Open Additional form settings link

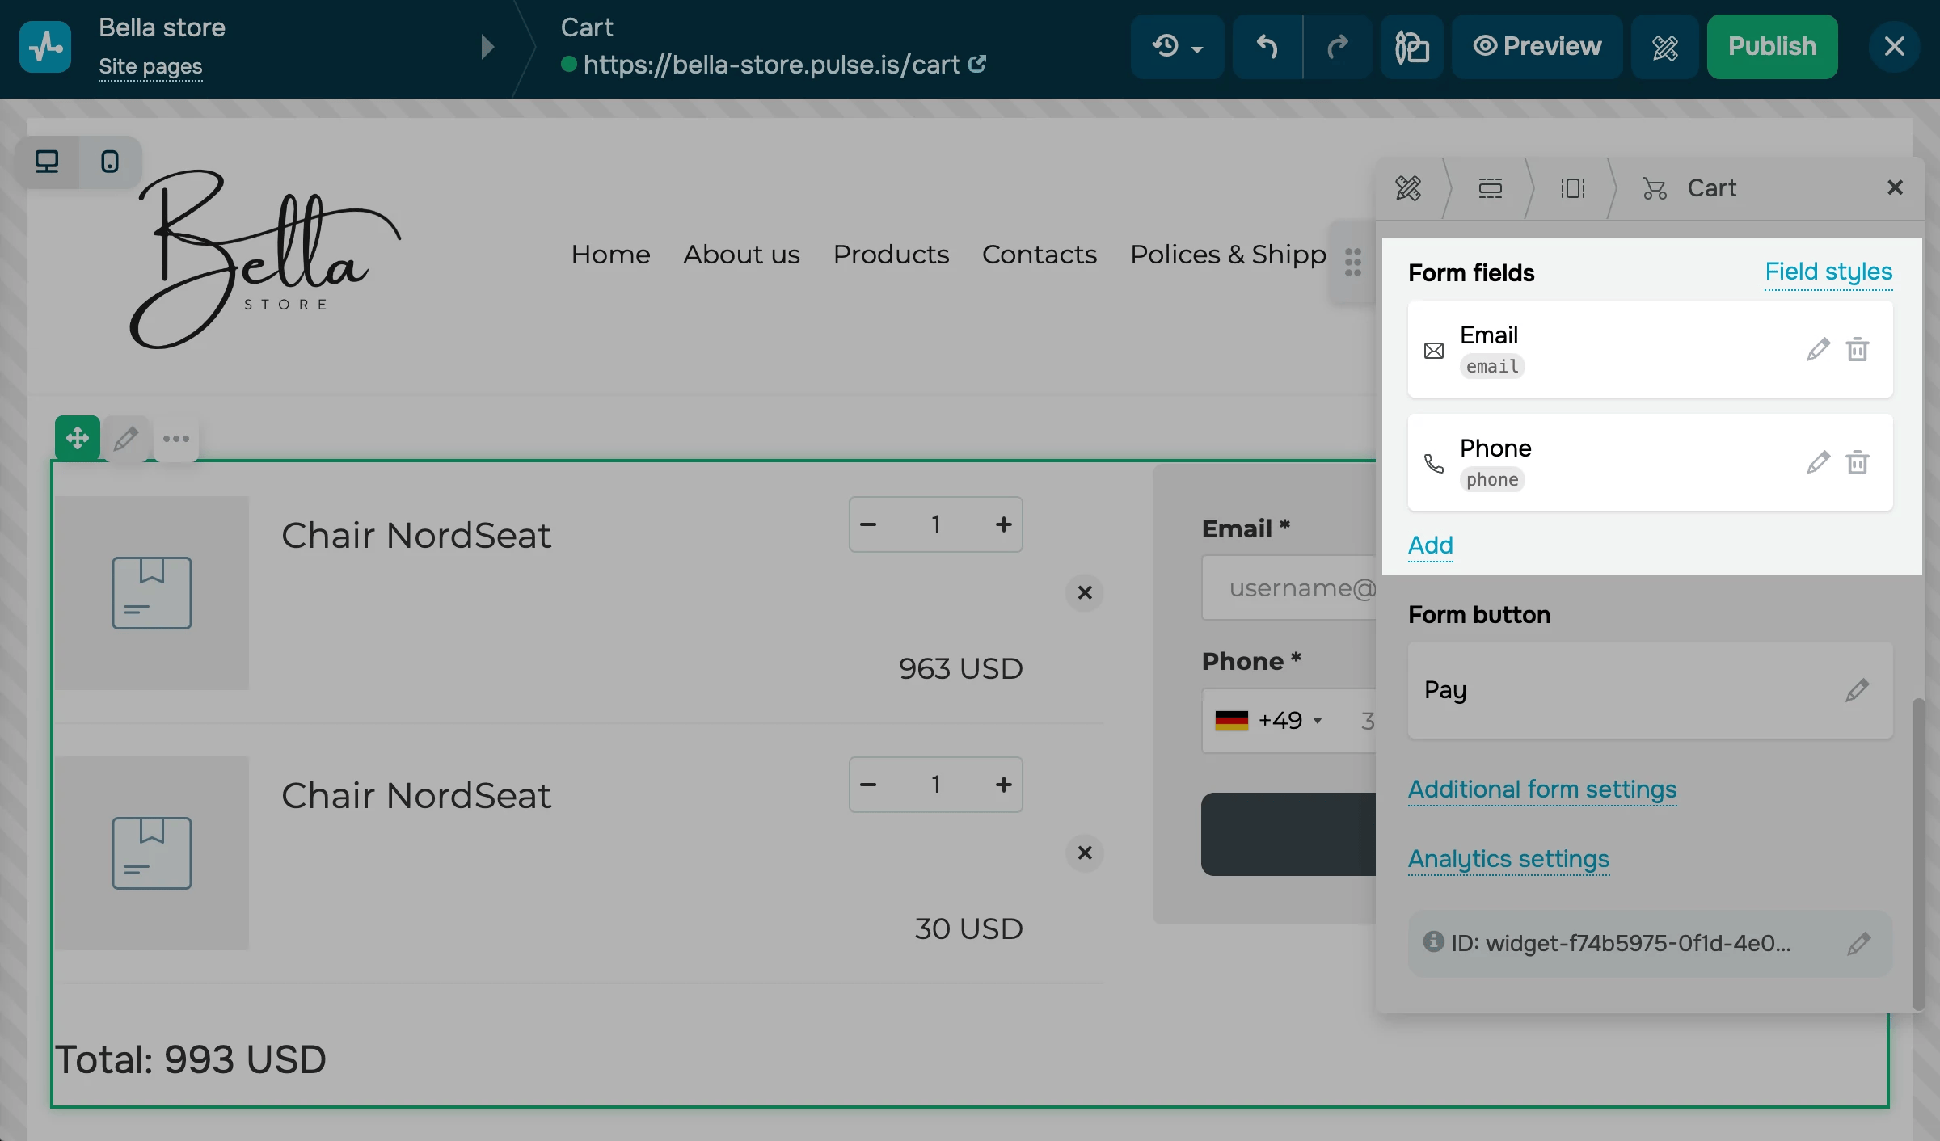[1541, 789]
